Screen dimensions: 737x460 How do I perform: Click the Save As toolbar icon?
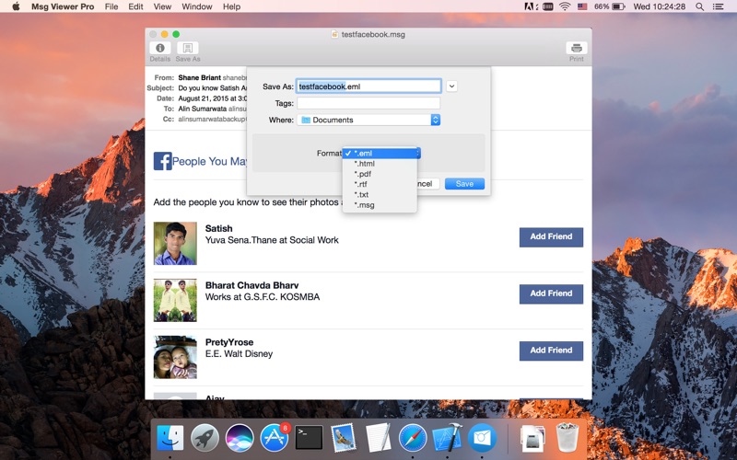tap(188, 49)
